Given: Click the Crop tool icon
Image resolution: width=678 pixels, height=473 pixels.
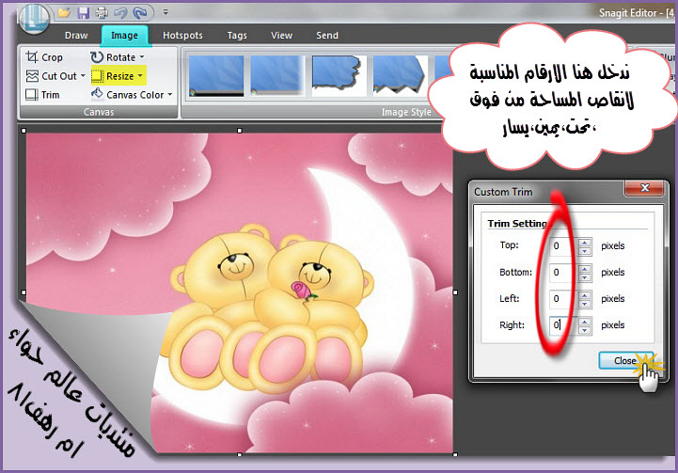Looking at the screenshot, I should tap(31, 57).
